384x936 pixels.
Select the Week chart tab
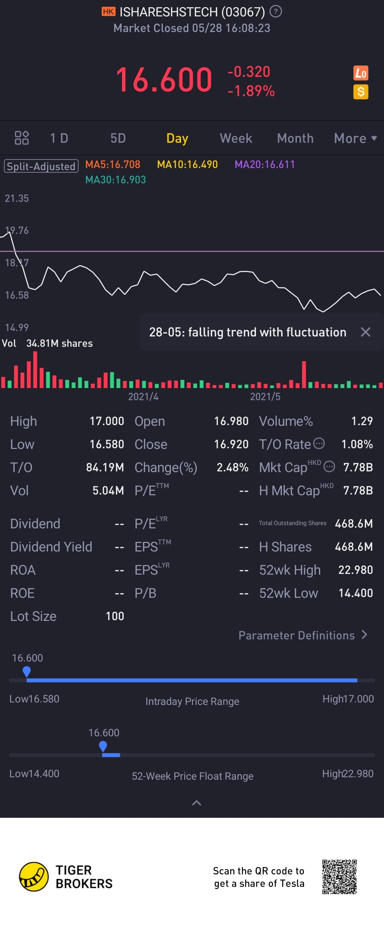point(236,138)
